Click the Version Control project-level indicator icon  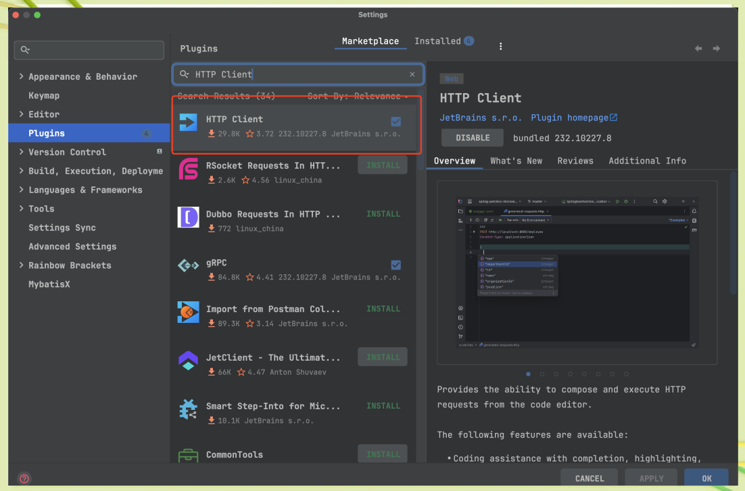159,151
